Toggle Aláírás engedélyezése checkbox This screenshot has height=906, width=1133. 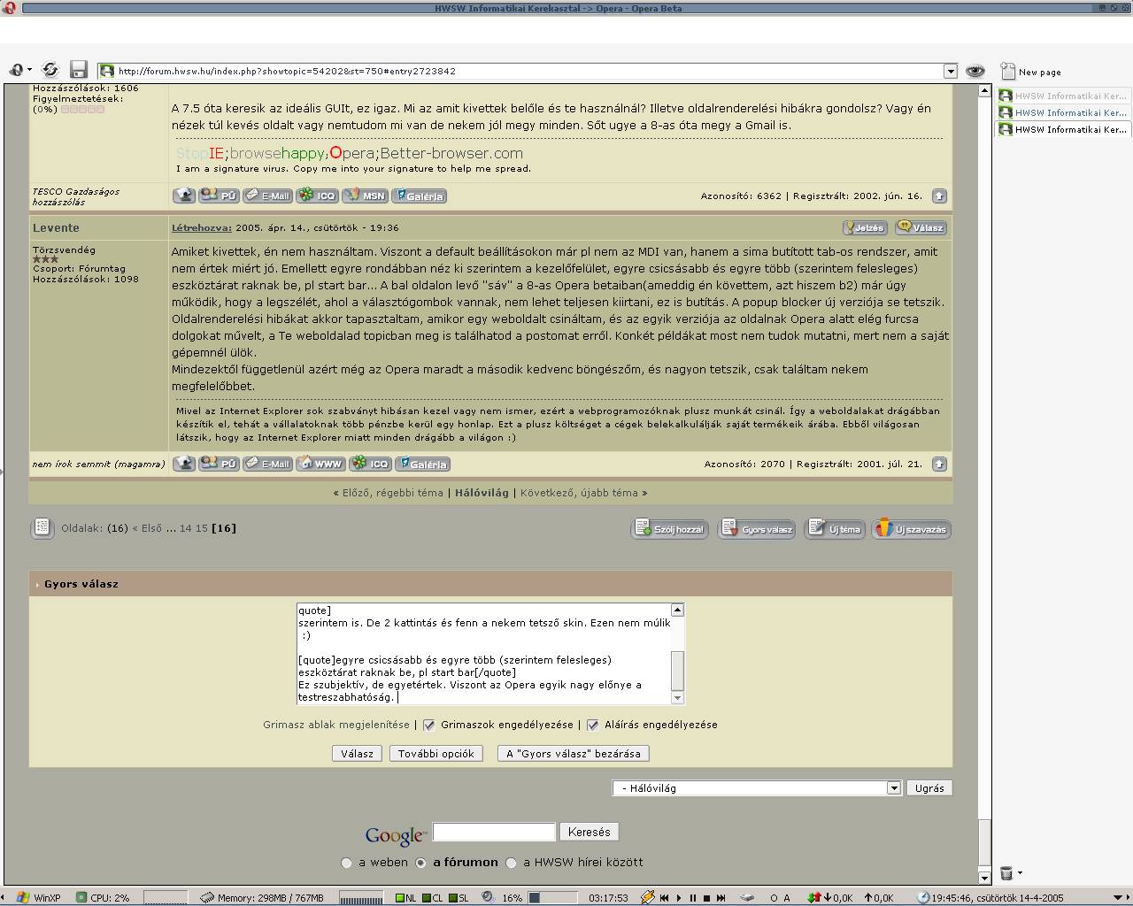[x=593, y=725]
